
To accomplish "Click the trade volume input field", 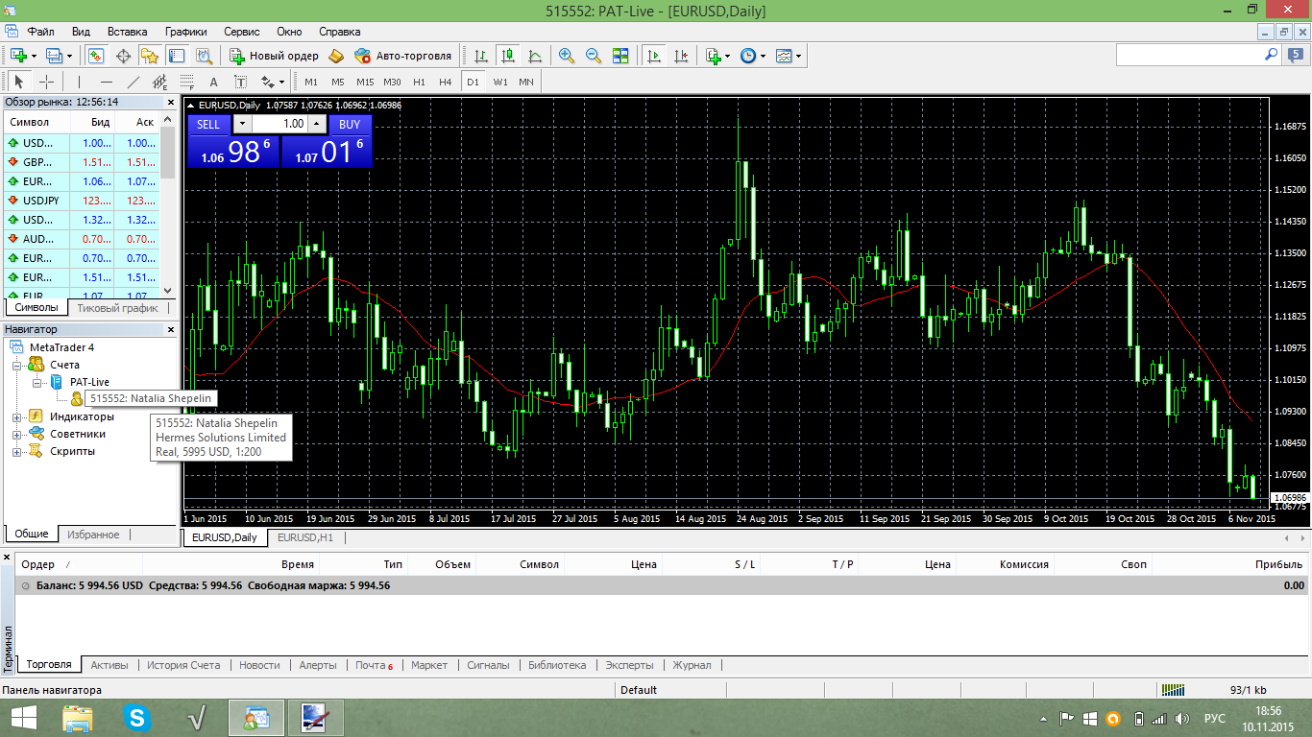I will click(279, 124).
